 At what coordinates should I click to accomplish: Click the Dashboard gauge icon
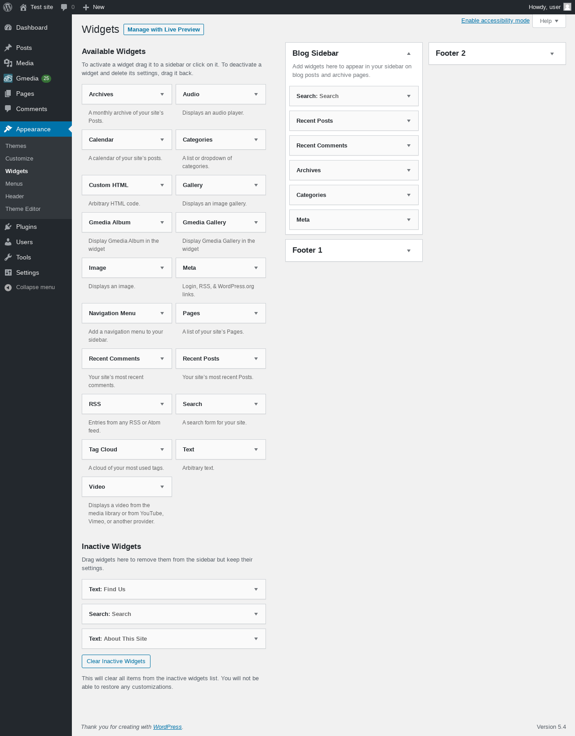(x=8, y=27)
